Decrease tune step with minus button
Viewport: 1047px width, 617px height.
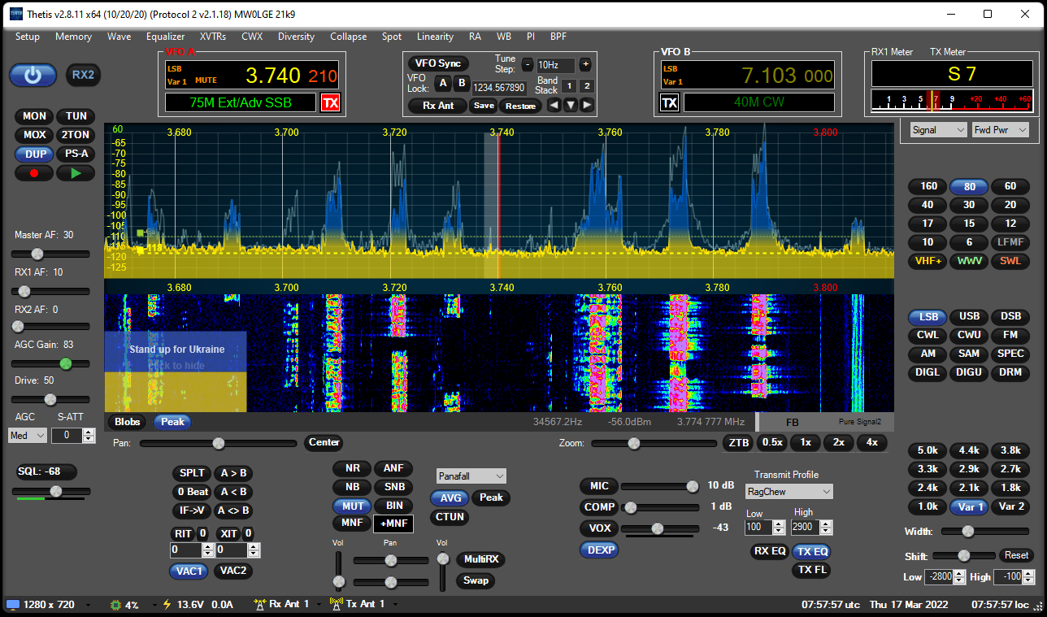point(528,65)
